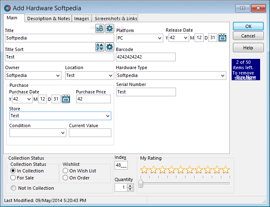Close the Add Hardware dialog
This screenshot has height=207, width=270.
(258, 8)
